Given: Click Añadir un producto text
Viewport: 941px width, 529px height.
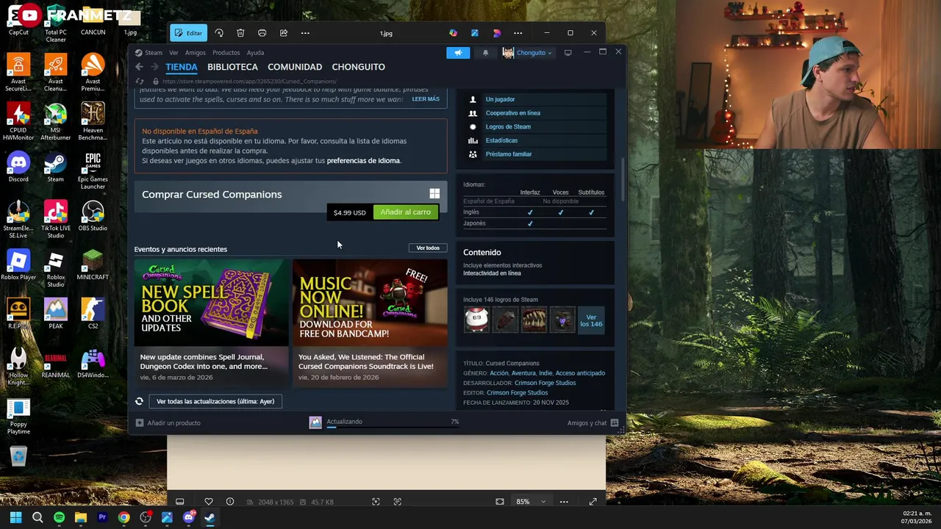Looking at the screenshot, I should click(173, 423).
